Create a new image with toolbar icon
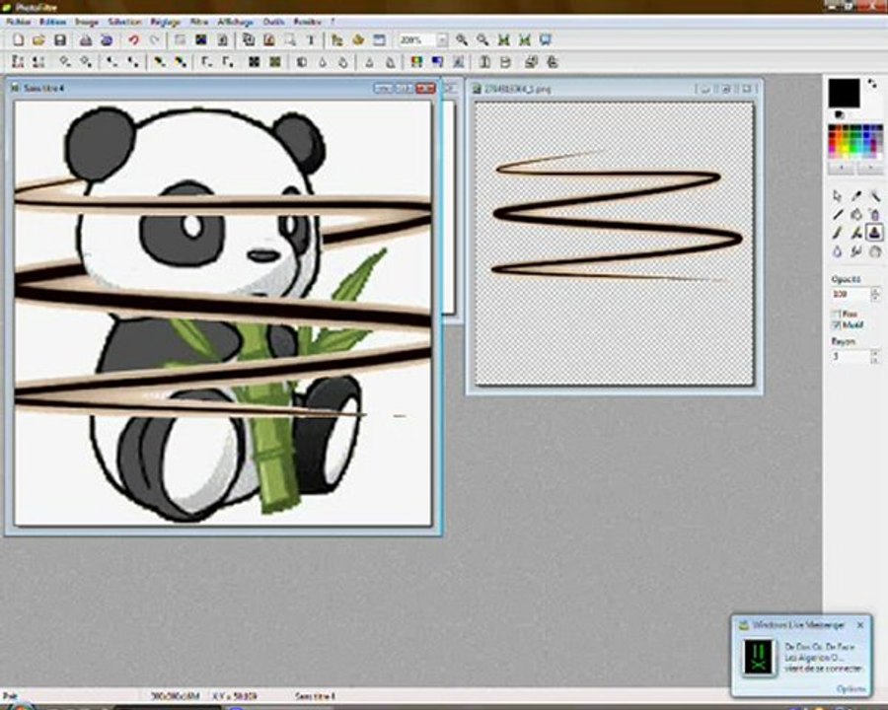 click(18, 40)
